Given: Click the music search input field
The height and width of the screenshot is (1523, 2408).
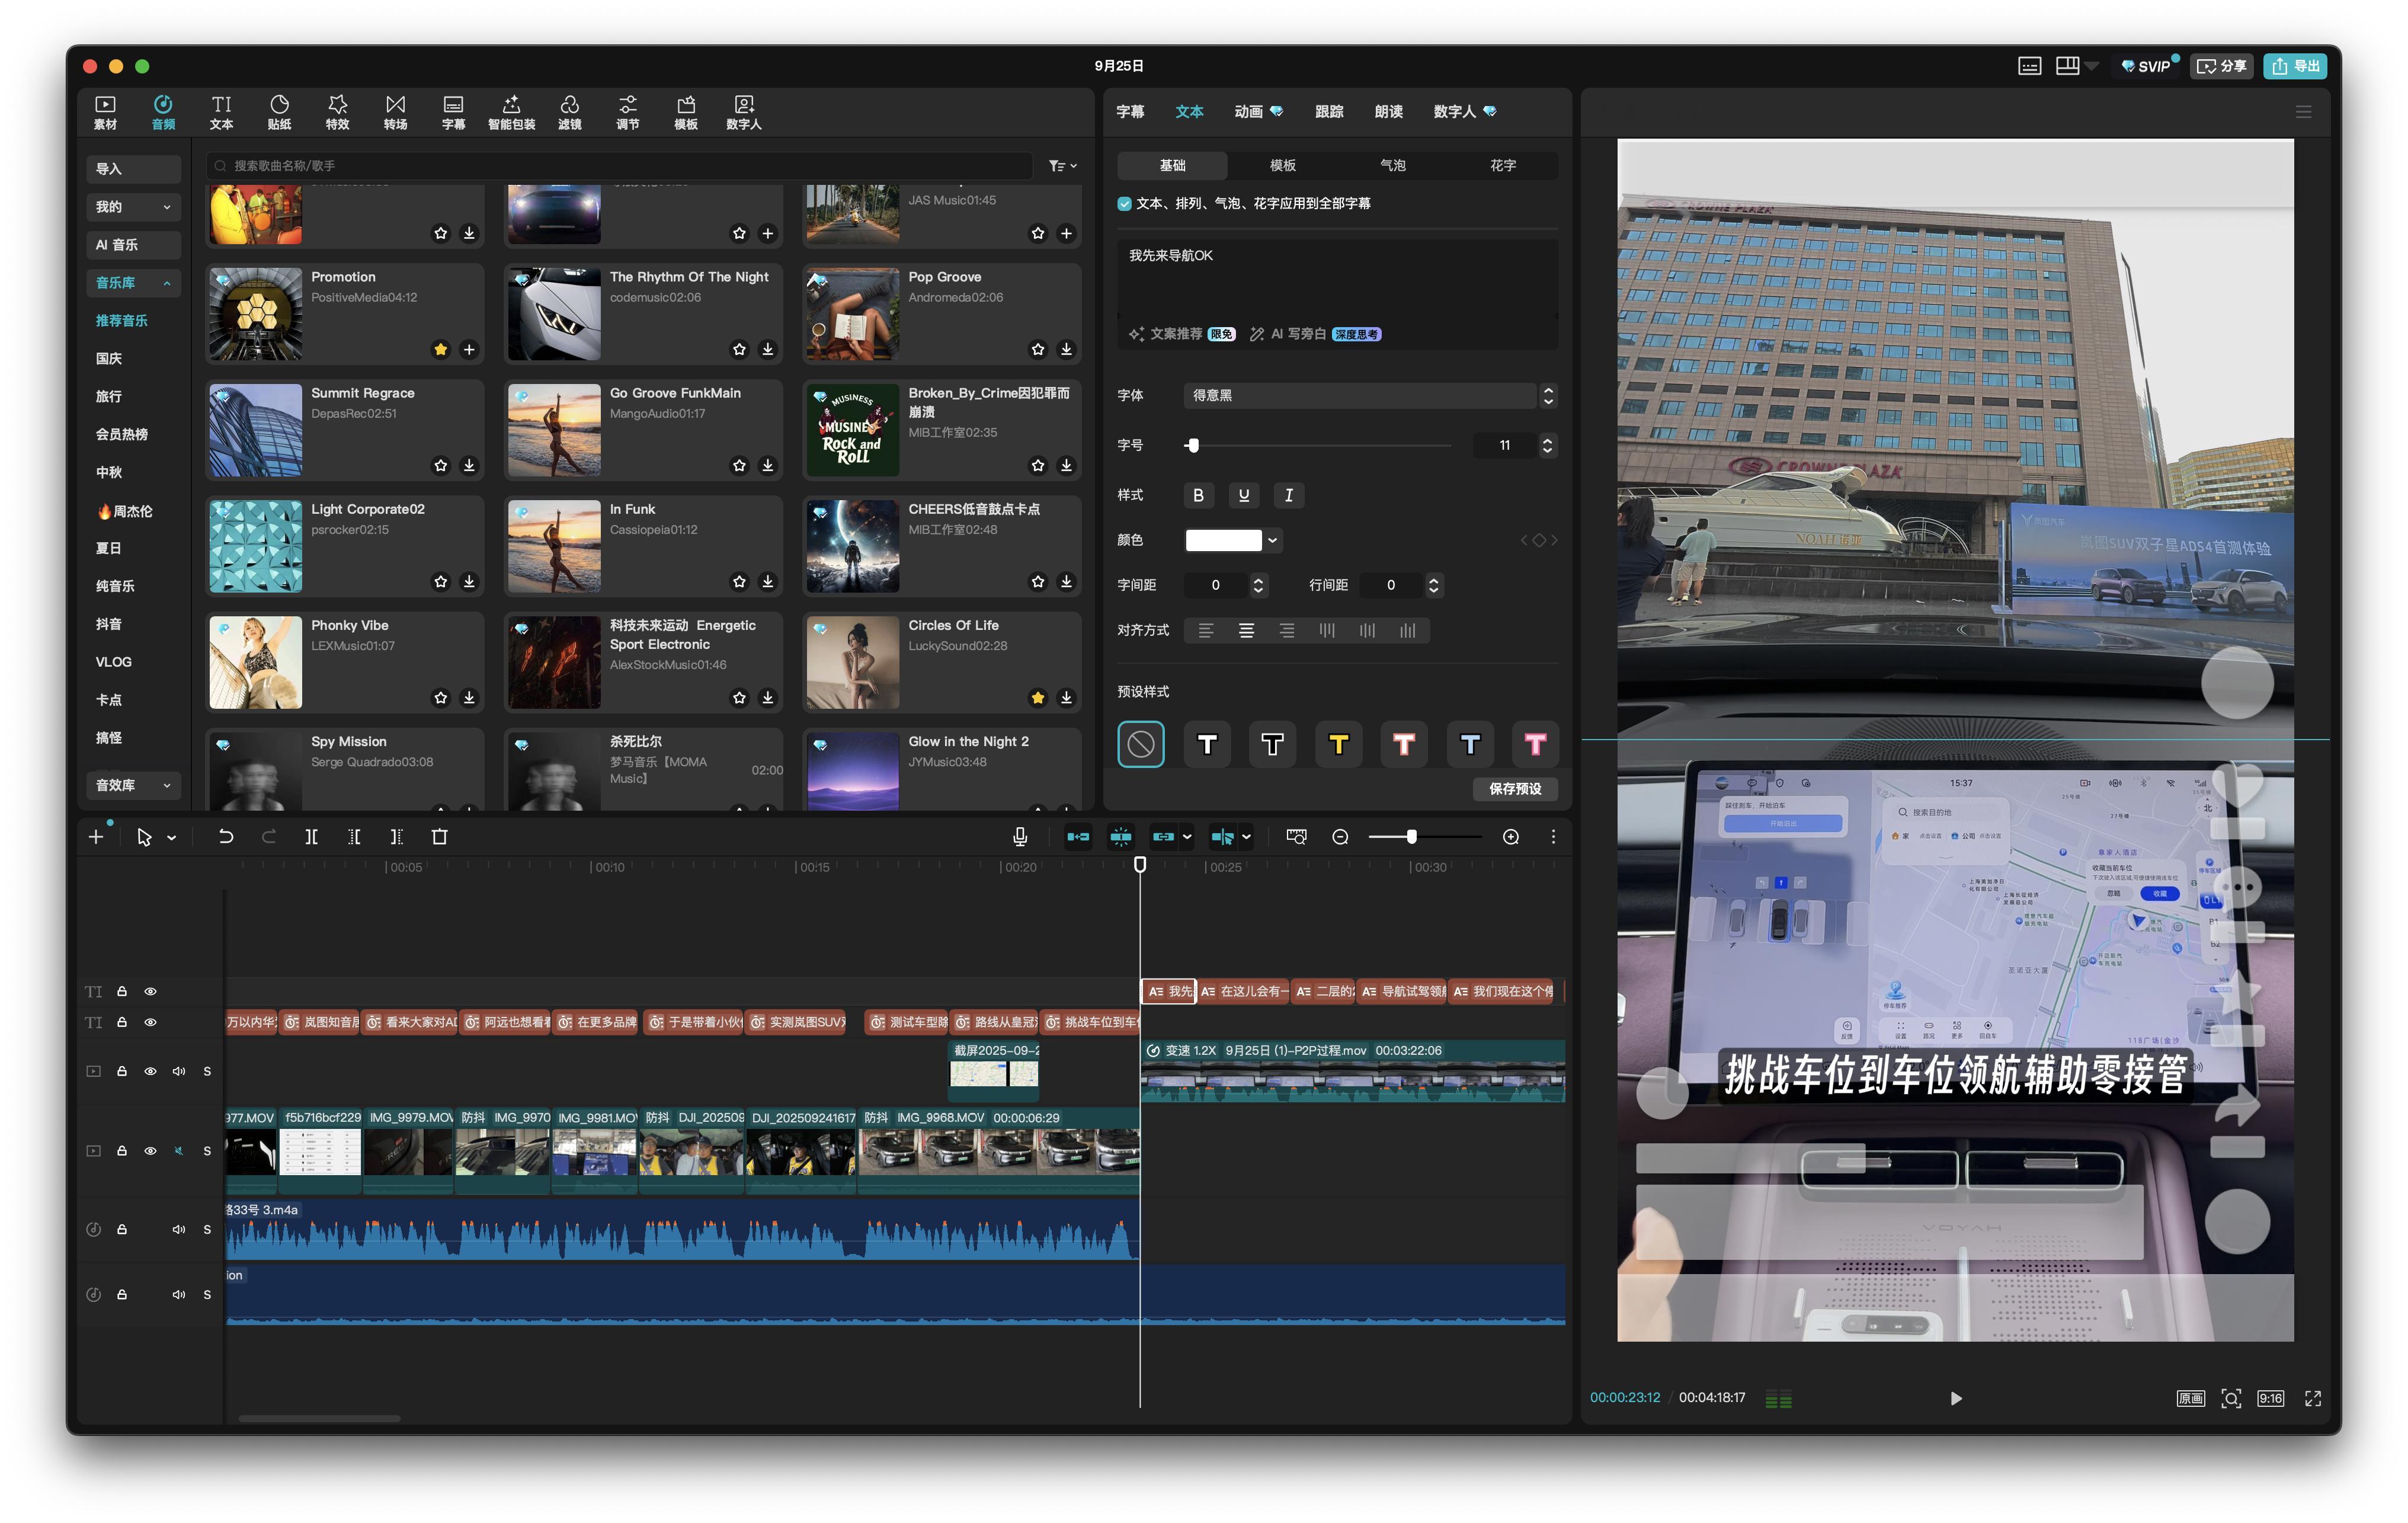Looking at the screenshot, I should (620, 166).
